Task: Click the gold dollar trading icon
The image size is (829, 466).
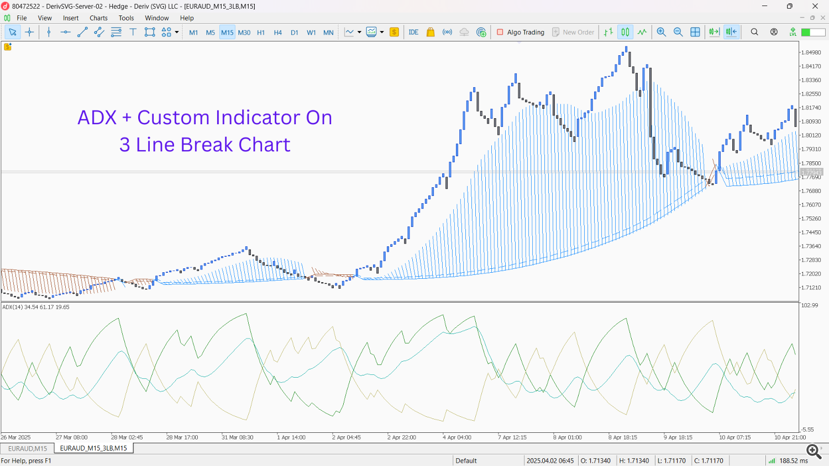Action: coord(394,32)
